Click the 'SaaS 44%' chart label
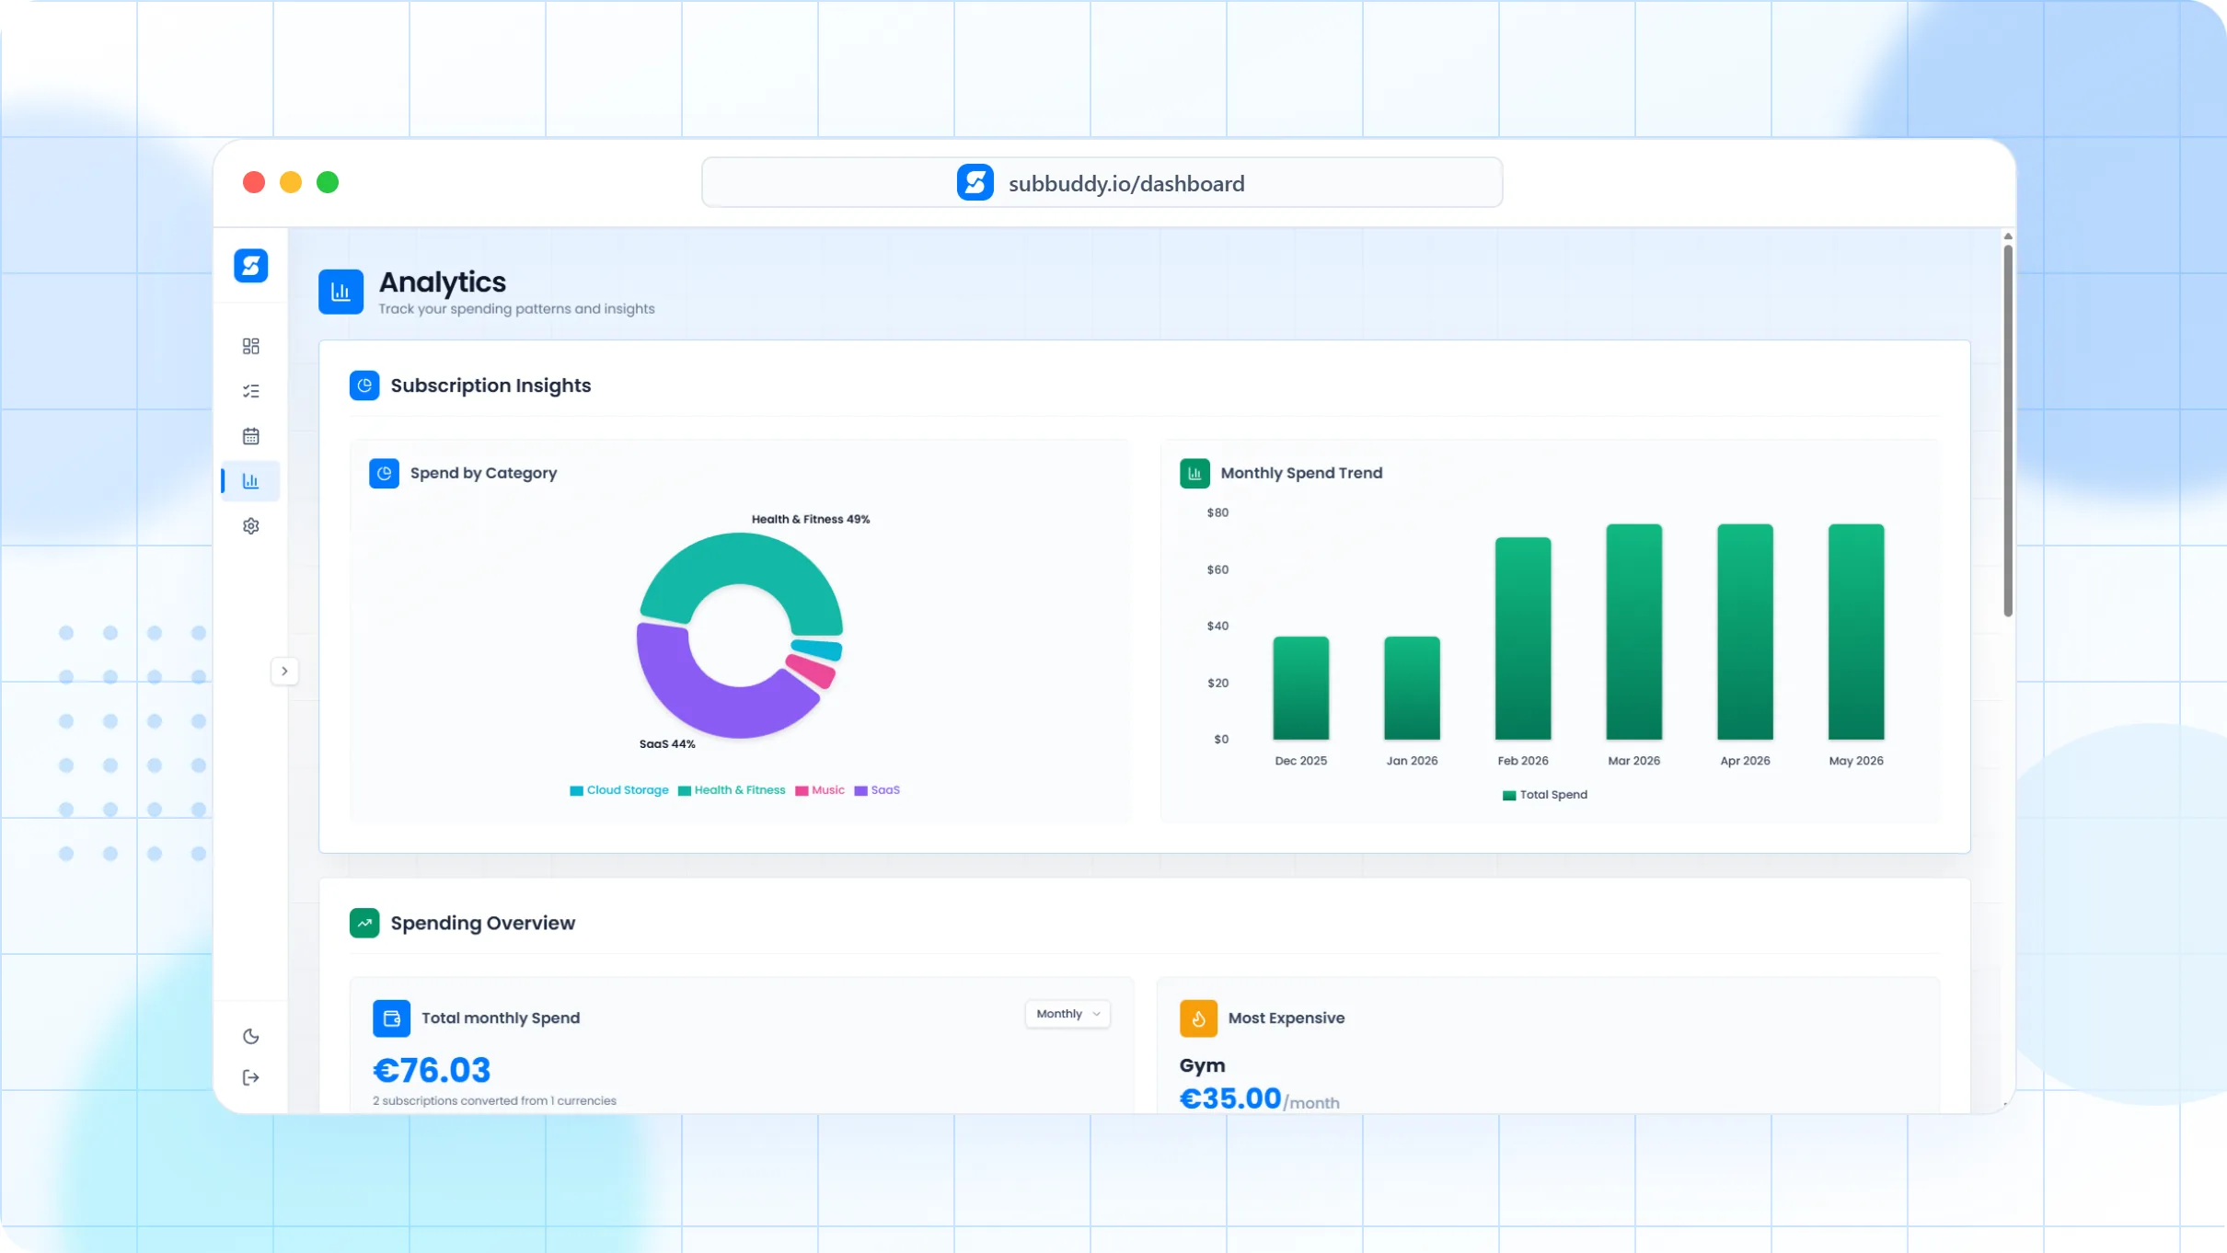 (667, 744)
